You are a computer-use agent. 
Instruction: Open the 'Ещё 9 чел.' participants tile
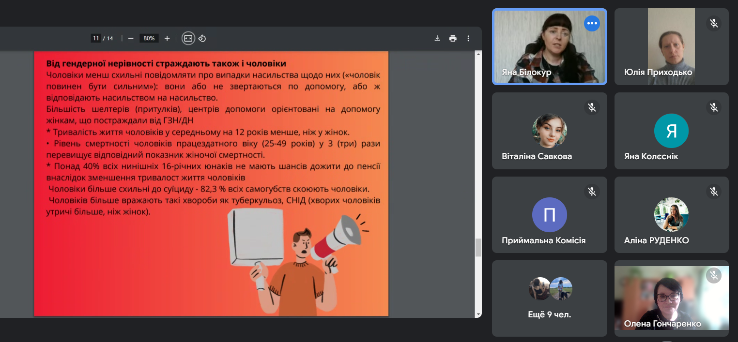pyautogui.click(x=550, y=298)
